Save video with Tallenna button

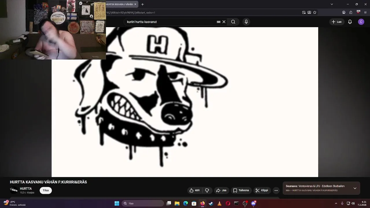[241, 190]
